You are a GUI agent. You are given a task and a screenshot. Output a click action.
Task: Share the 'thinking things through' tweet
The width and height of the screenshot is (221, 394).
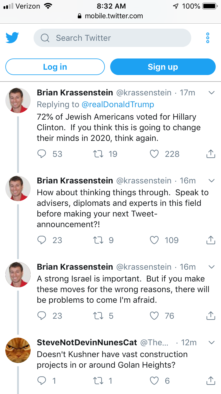[210, 240]
